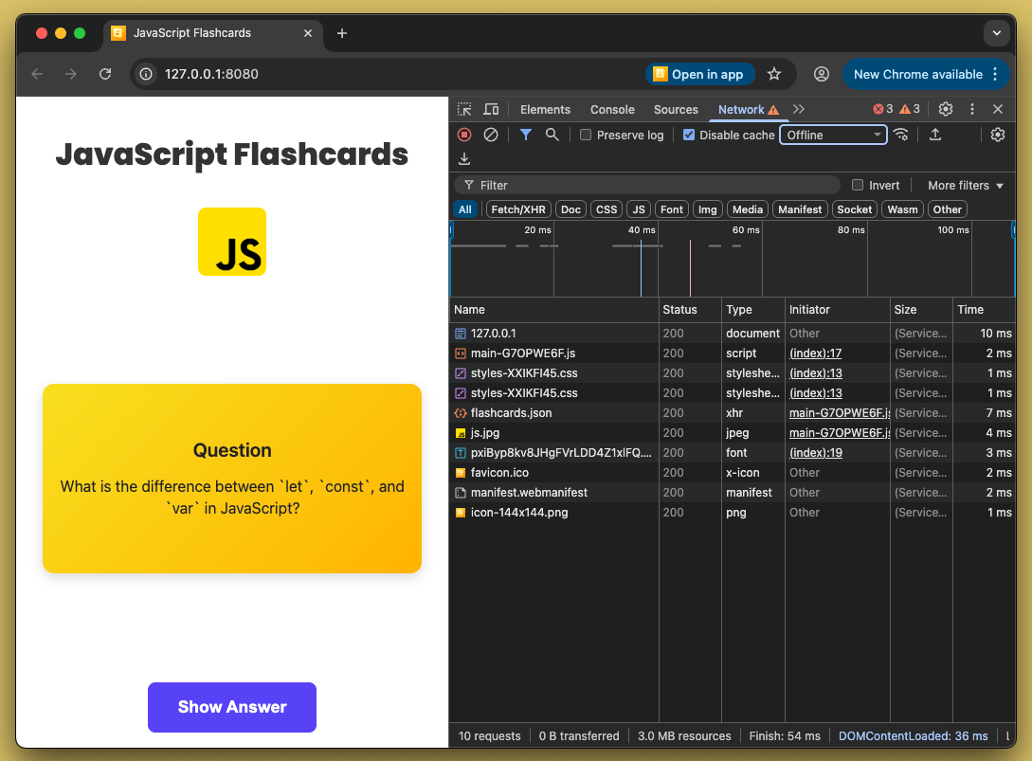The height and width of the screenshot is (761, 1032).
Task: Show the 3 warnings indicator
Action: pos(910,109)
